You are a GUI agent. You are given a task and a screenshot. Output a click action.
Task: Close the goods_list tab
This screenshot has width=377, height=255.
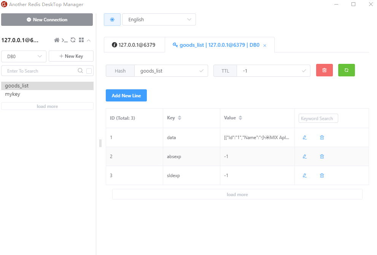point(265,45)
